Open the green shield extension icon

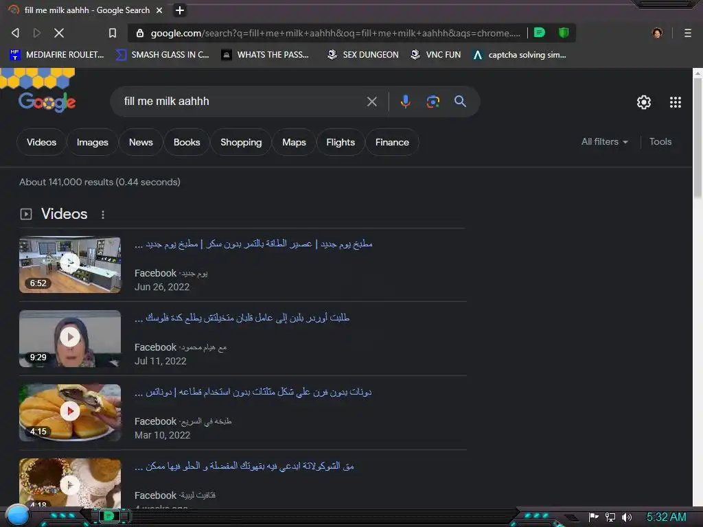pos(564,32)
